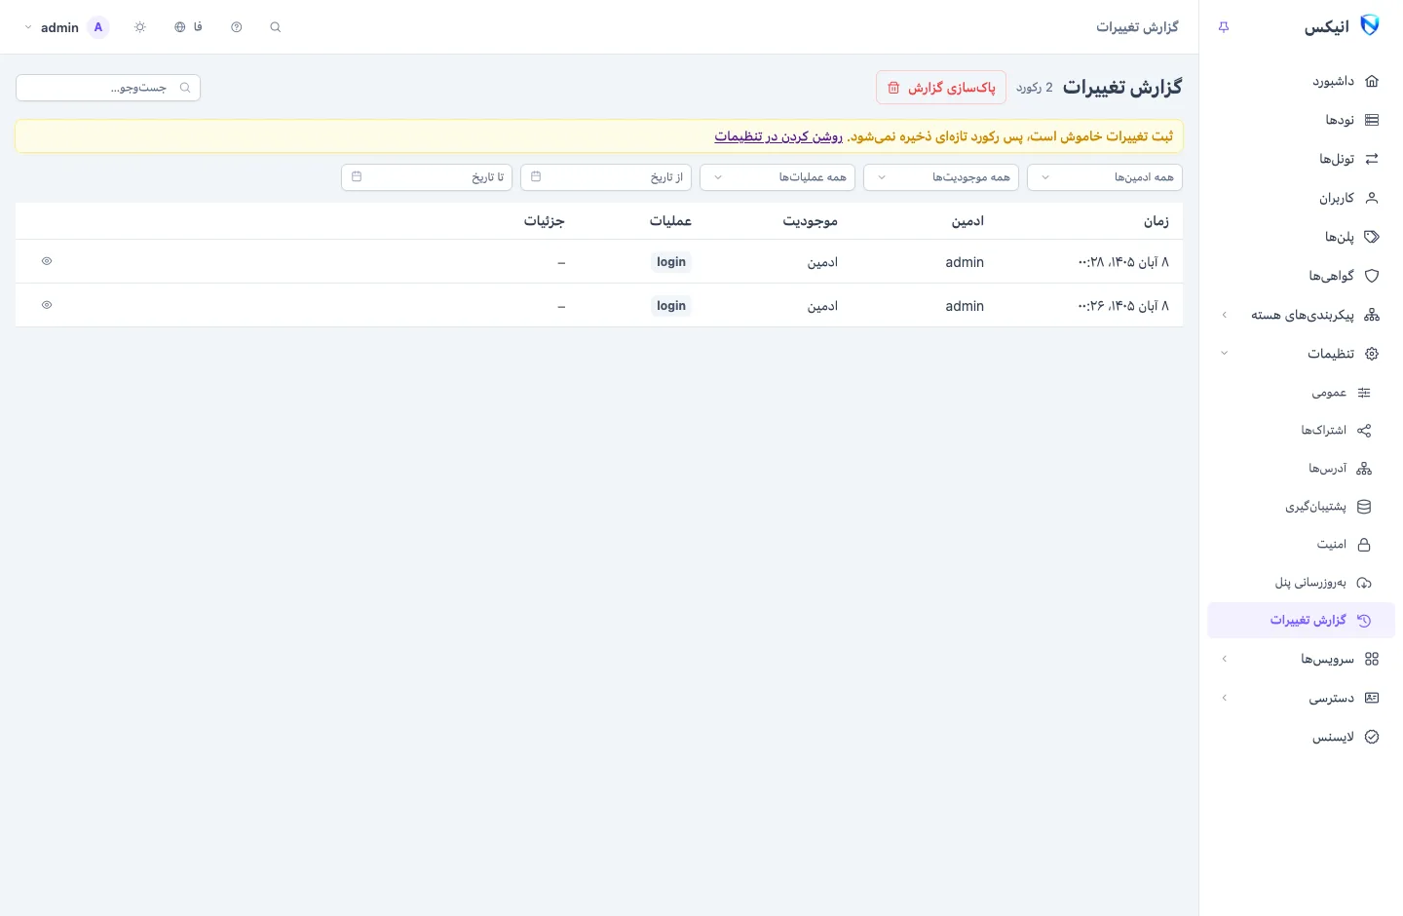Toggle the light/dark theme sun button
Viewport: 1403px width, 916px height.
(140, 27)
